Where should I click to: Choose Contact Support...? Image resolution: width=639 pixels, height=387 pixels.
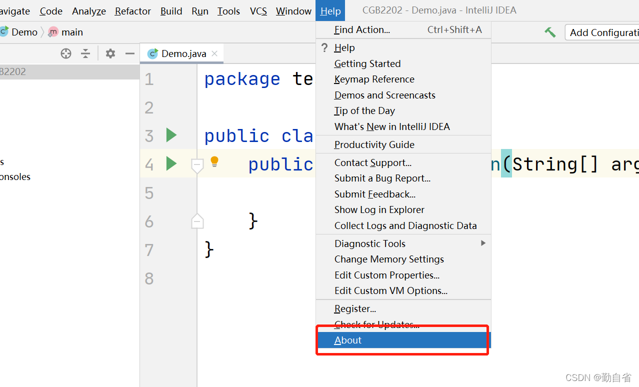pyautogui.click(x=403, y=162)
